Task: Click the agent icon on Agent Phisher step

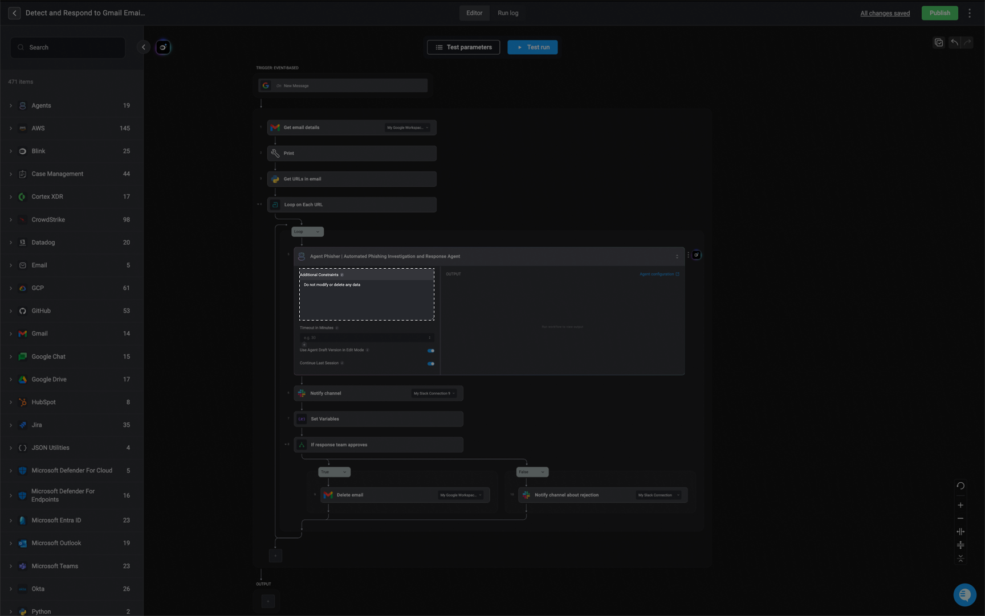Action: [302, 256]
